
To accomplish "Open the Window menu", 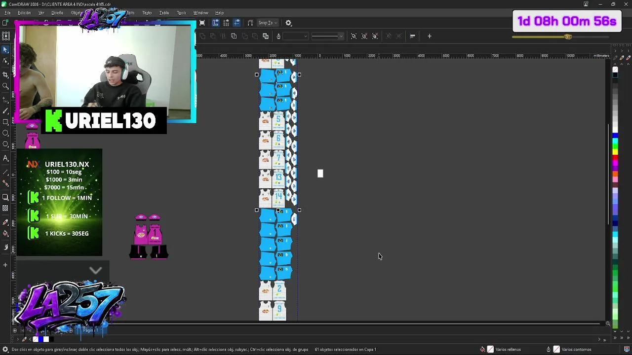I will click(x=200, y=13).
